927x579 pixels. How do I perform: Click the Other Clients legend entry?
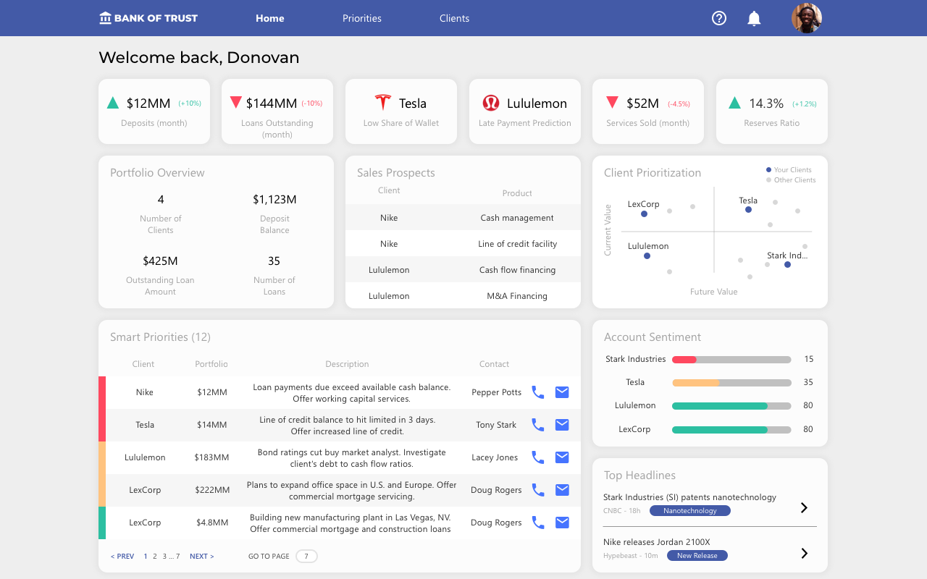791,180
